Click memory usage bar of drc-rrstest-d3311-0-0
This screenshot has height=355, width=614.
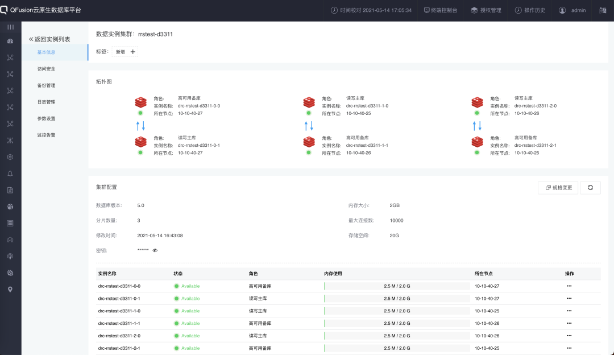pos(397,286)
